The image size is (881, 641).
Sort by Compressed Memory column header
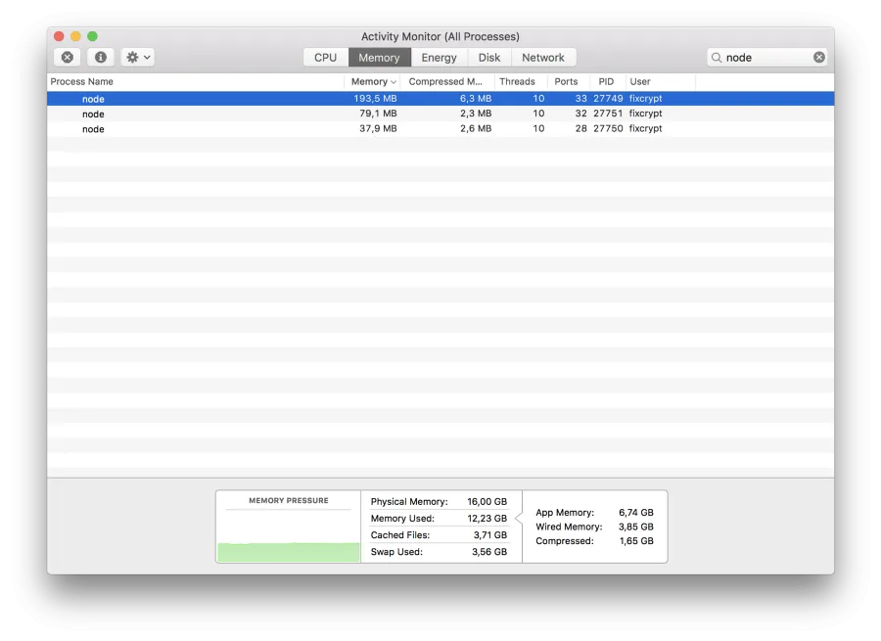tap(447, 81)
